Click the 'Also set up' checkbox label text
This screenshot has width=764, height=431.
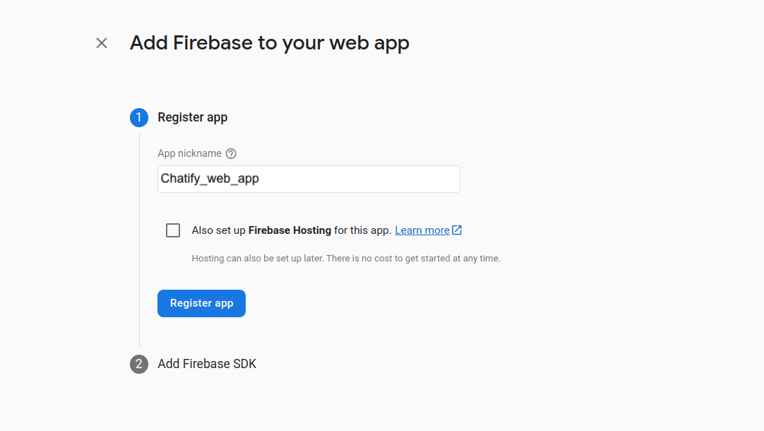219,230
